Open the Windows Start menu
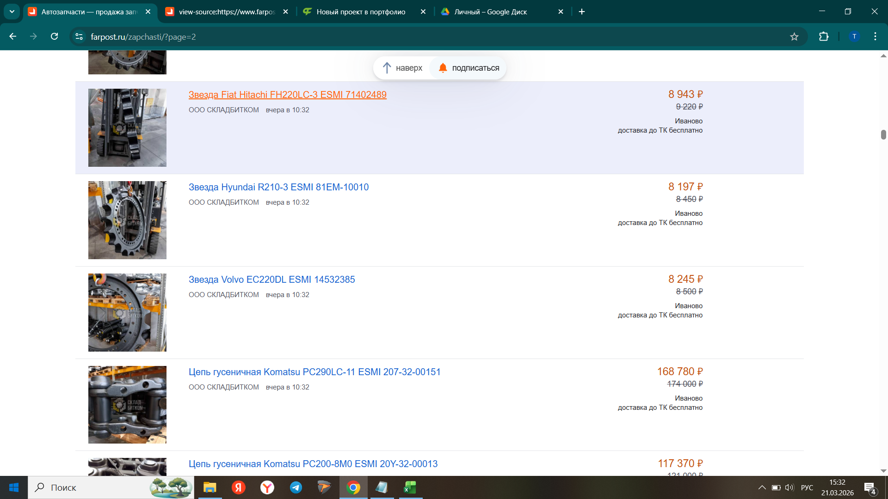The width and height of the screenshot is (888, 499). (x=14, y=487)
